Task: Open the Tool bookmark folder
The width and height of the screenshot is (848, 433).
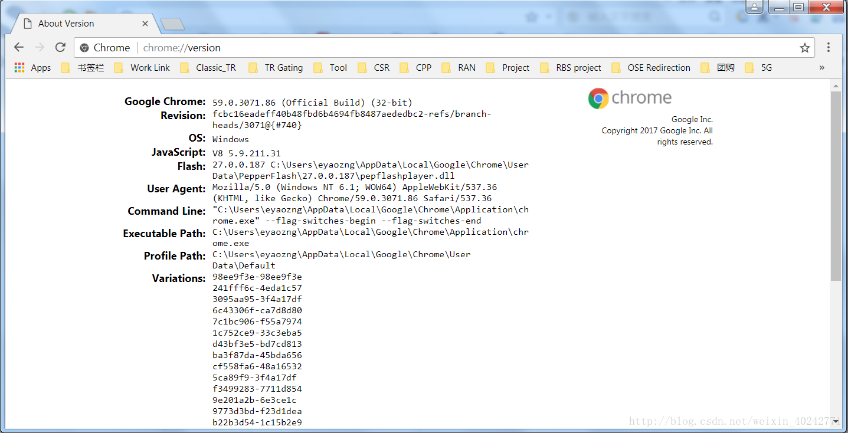Action: point(330,68)
